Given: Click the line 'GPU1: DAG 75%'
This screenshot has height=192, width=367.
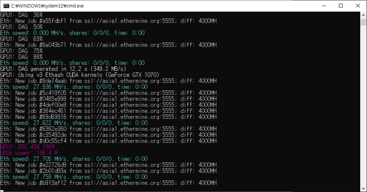Looking at the screenshot, I should [x=21, y=51].
